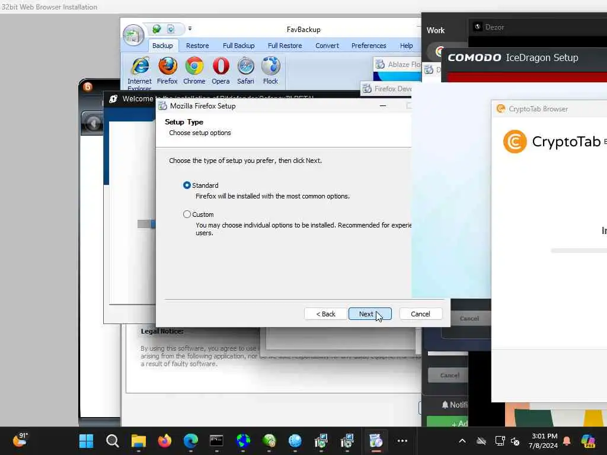Open the Preferences tab in FavBackup
The image size is (607, 455).
pos(369,46)
